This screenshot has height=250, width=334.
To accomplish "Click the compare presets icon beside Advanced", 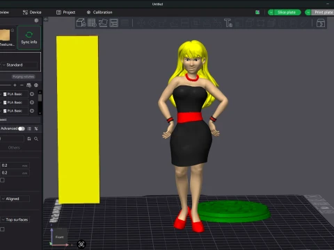I will tap(36, 128).
